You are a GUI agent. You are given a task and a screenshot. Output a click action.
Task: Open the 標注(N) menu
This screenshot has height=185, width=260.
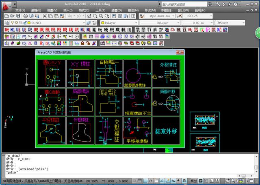[x=133, y=11]
